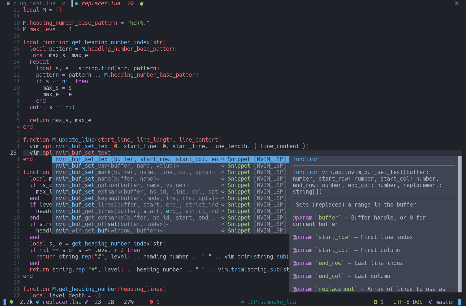The image size is (466, 306).
Task: Close the plug_test.lua tab with its X
Action: click(64, 3)
